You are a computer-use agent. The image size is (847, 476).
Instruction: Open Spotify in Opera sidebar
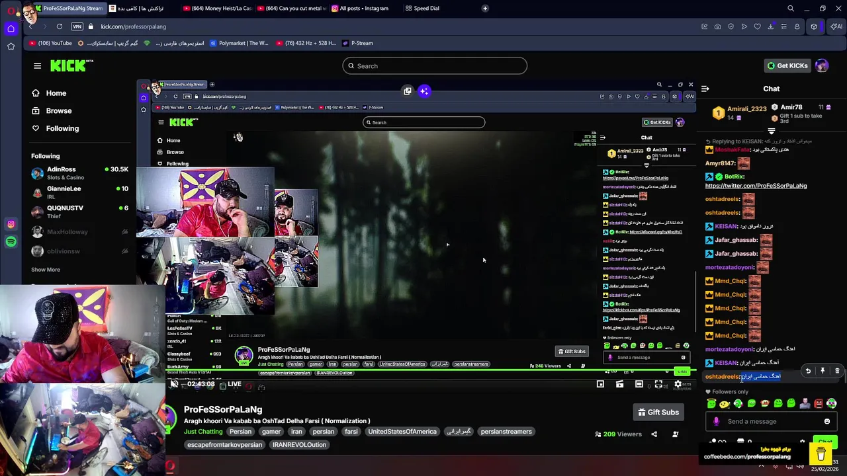[11, 242]
